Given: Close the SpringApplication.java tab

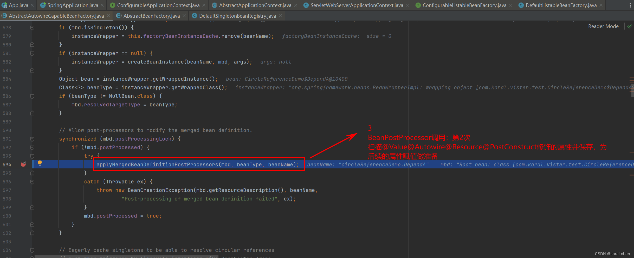Looking at the screenshot, I should pyautogui.click(x=102, y=5).
